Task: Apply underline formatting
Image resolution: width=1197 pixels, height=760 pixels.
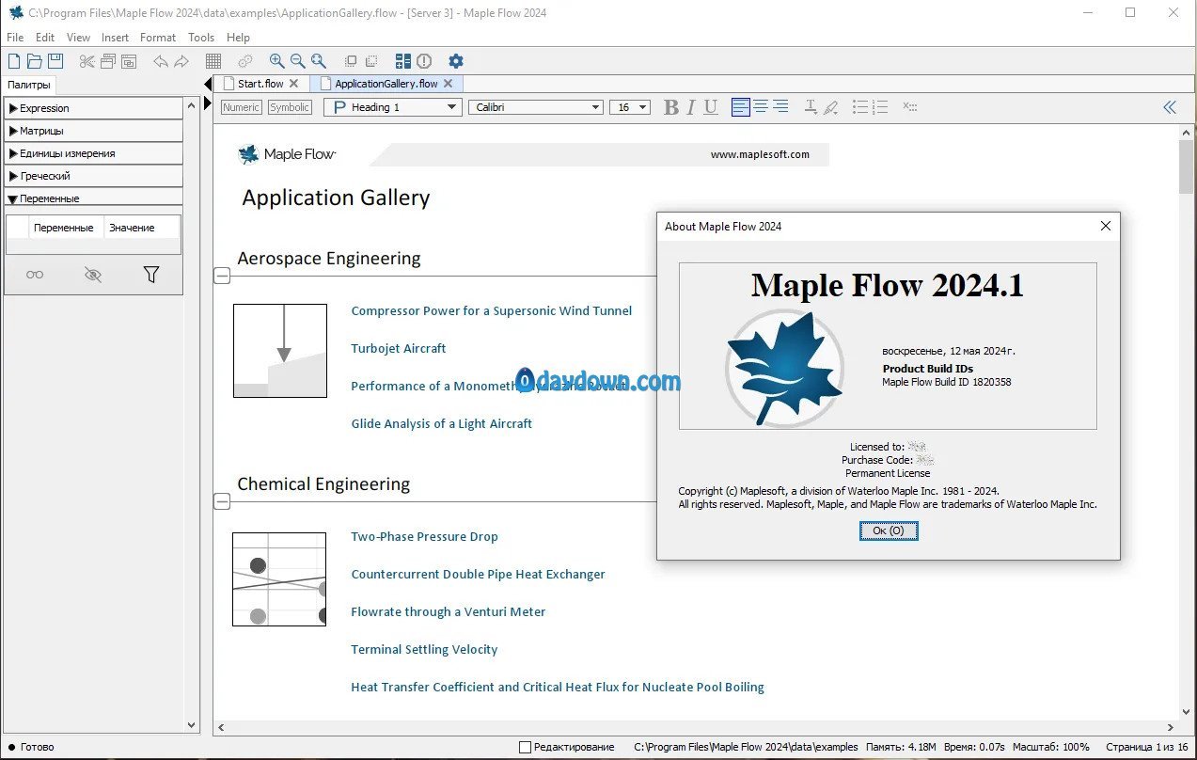Action: point(711,107)
